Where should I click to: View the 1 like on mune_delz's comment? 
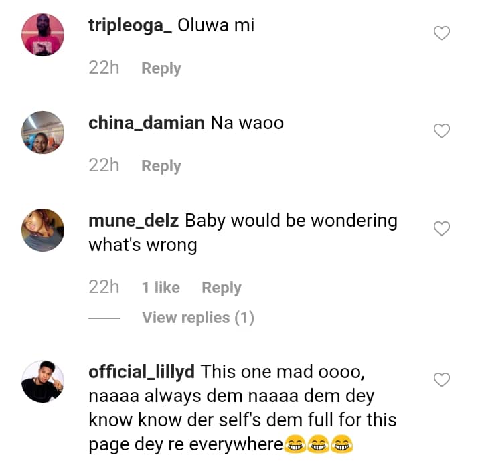click(161, 288)
